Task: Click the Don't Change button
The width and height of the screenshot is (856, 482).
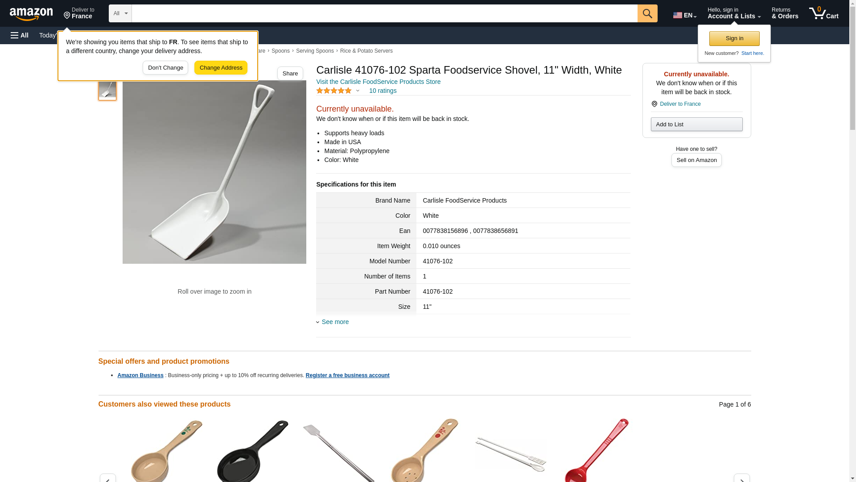Action: pos(165,68)
